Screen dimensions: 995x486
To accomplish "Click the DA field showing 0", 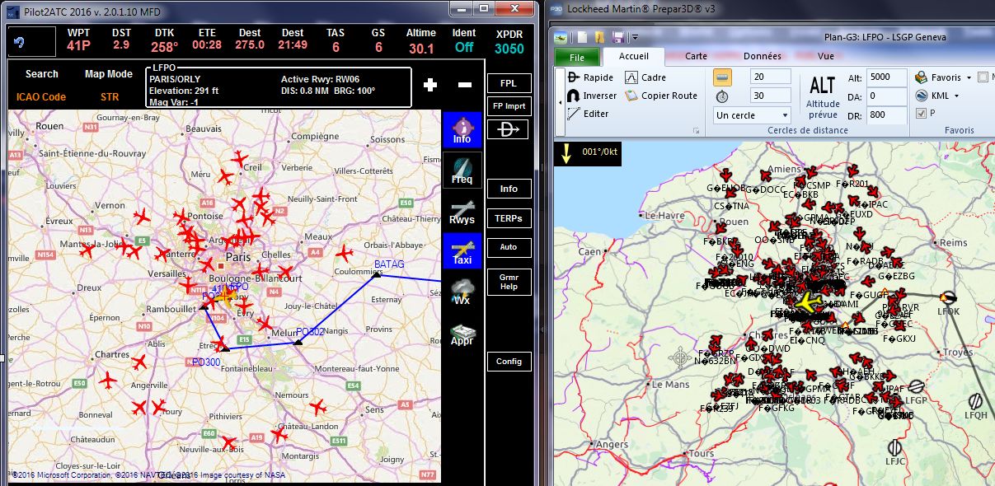I will (x=886, y=96).
